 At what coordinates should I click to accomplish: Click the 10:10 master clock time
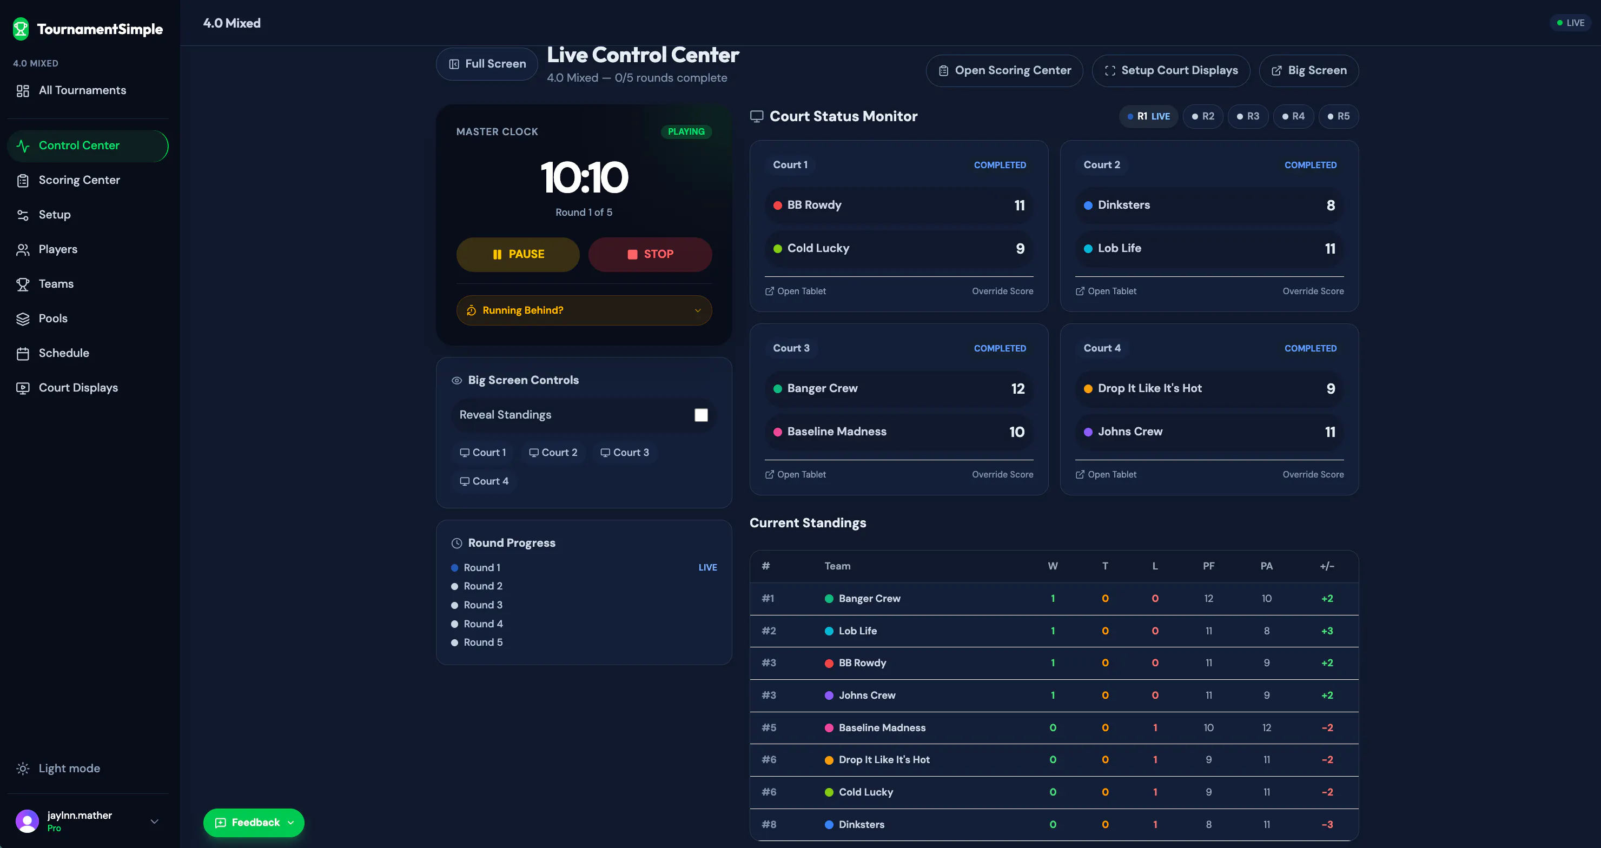click(x=584, y=178)
